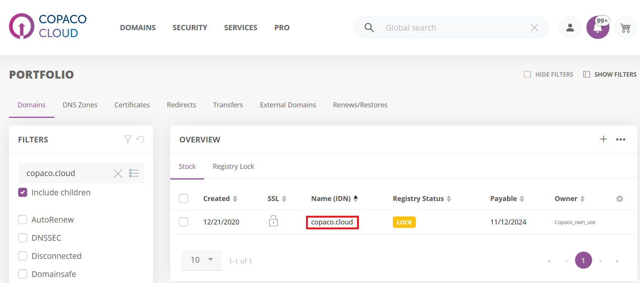The height and width of the screenshot is (283, 640).
Task: Select the Stock overview tab
Action: [x=187, y=167]
